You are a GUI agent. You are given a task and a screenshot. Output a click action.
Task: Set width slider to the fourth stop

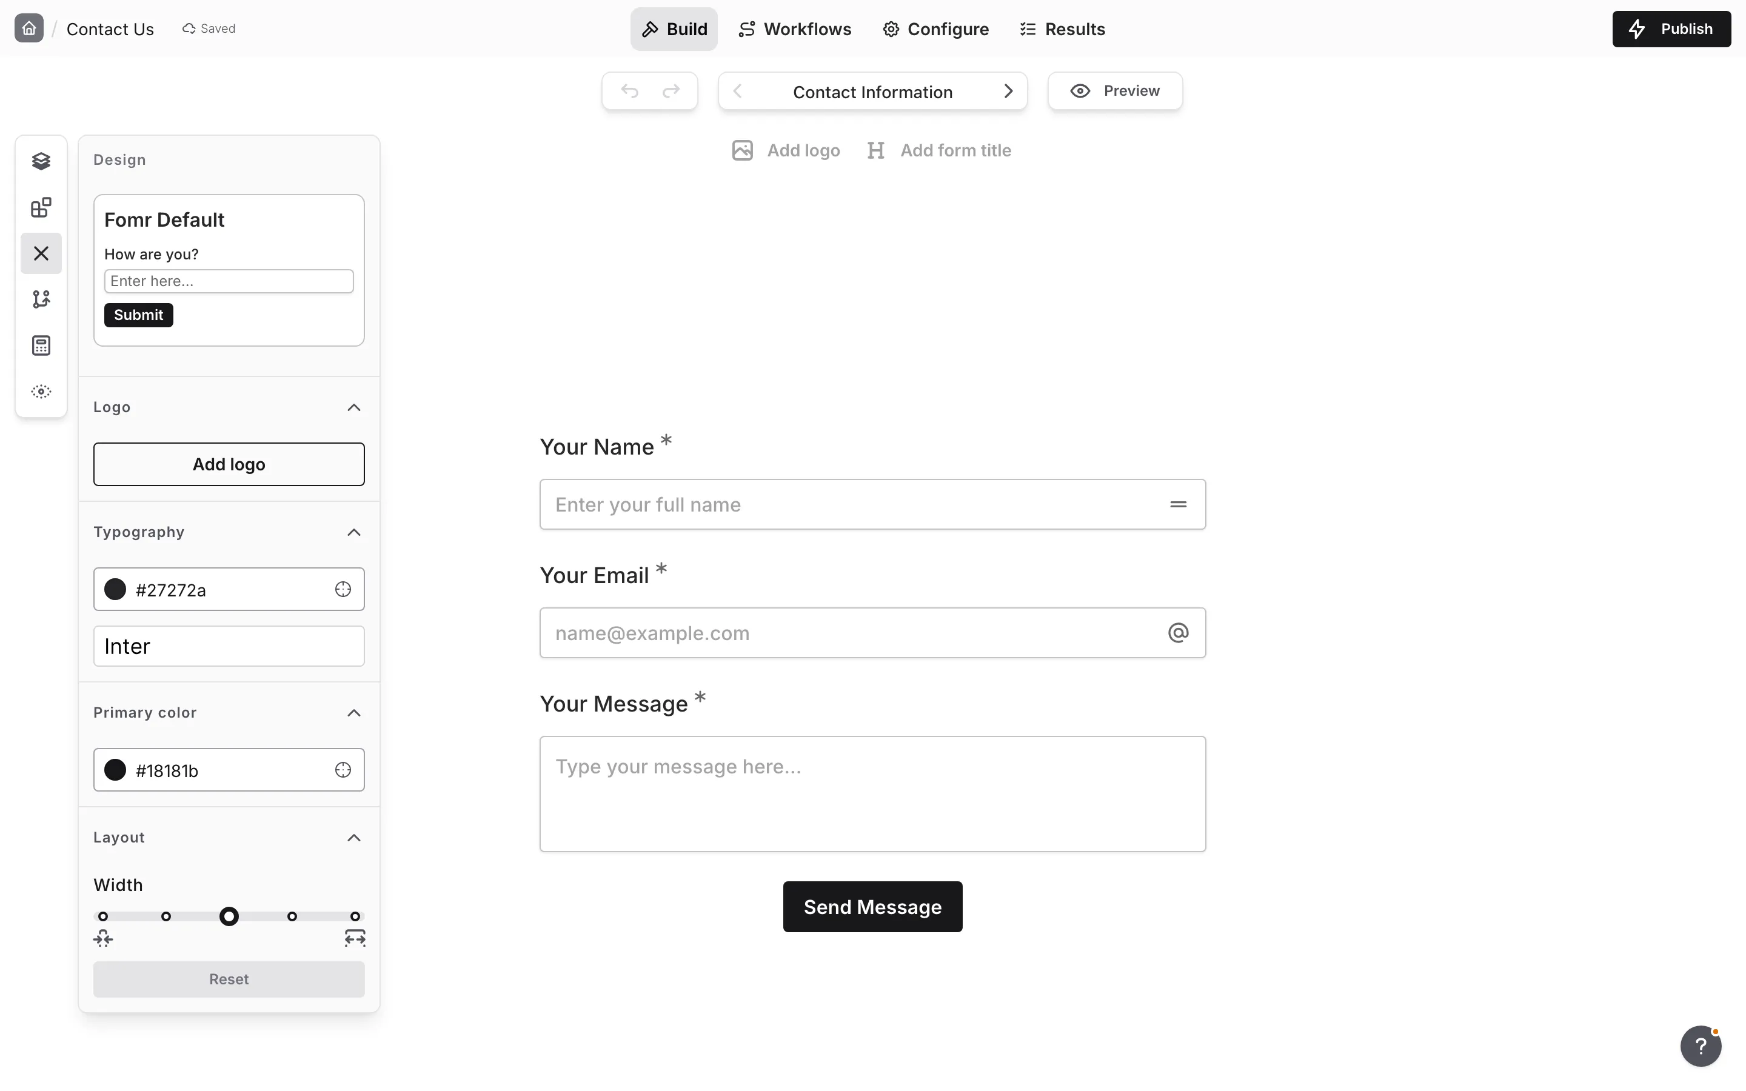click(292, 916)
